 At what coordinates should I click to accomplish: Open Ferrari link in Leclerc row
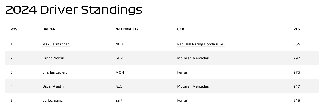183,72
